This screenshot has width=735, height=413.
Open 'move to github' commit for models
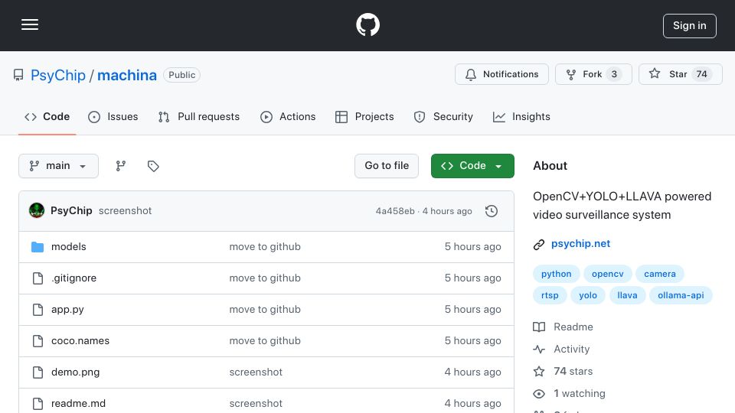coord(265,247)
